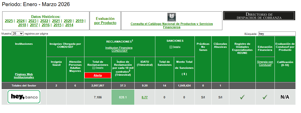The height and width of the screenshot is (113, 301).
Task: Click the hey, banco logo
Action: click(24, 97)
